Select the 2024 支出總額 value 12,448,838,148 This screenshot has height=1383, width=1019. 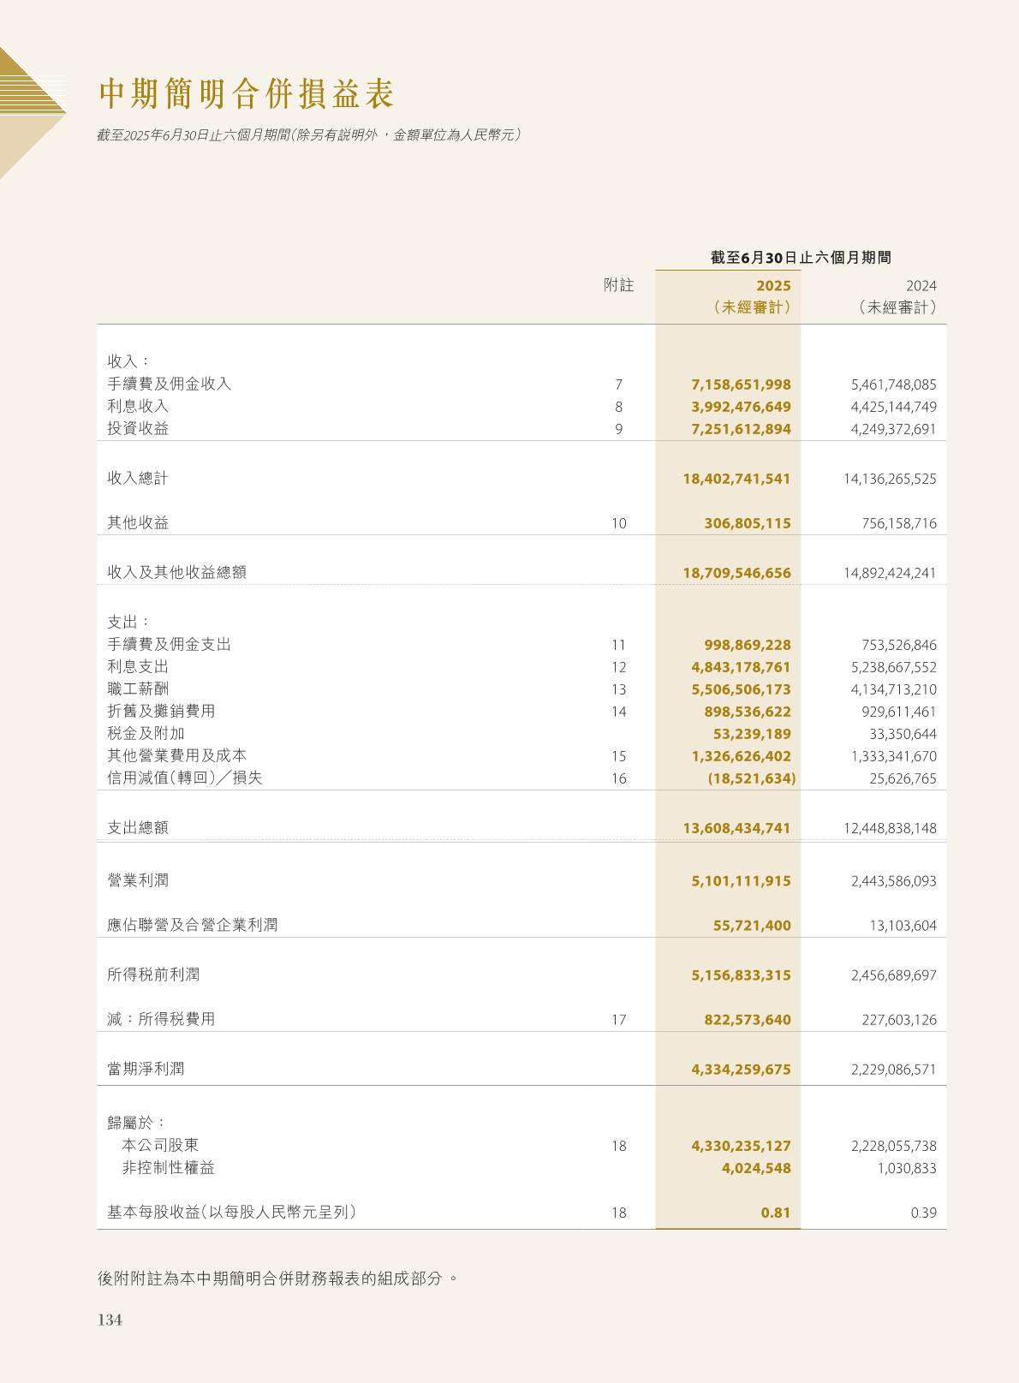pyautogui.click(x=890, y=829)
